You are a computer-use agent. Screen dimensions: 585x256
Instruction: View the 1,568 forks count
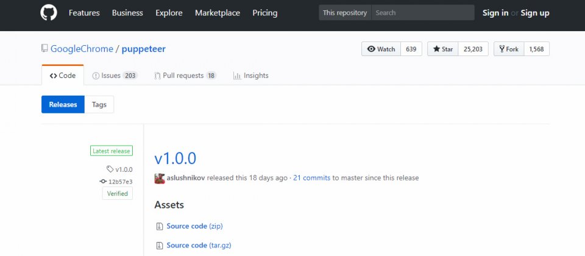(536, 49)
